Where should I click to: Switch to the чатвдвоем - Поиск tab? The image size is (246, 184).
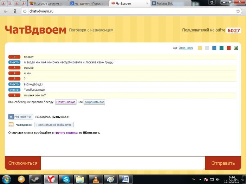tap(89, 4)
